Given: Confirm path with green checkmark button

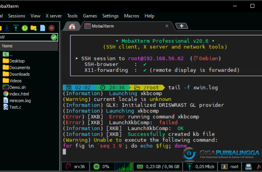Looking at the screenshot, I should coord(54,37).
